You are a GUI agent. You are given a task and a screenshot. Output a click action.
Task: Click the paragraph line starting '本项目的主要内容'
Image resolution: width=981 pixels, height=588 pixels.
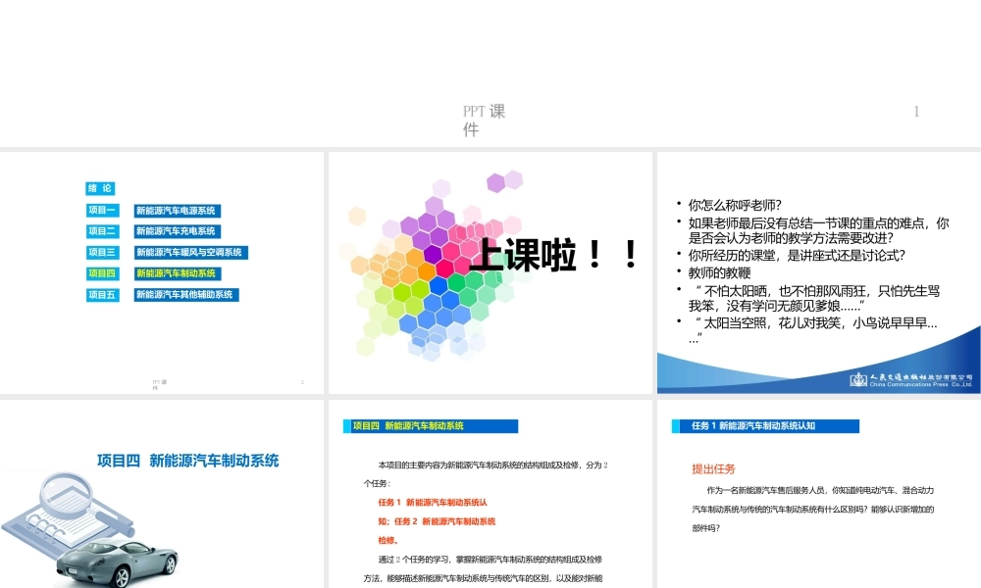tap(493, 465)
